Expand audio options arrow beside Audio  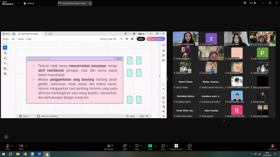[x=12, y=146]
